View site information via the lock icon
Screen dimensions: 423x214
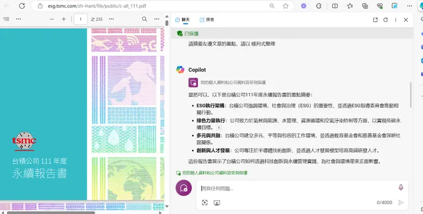[x=40, y=6]
